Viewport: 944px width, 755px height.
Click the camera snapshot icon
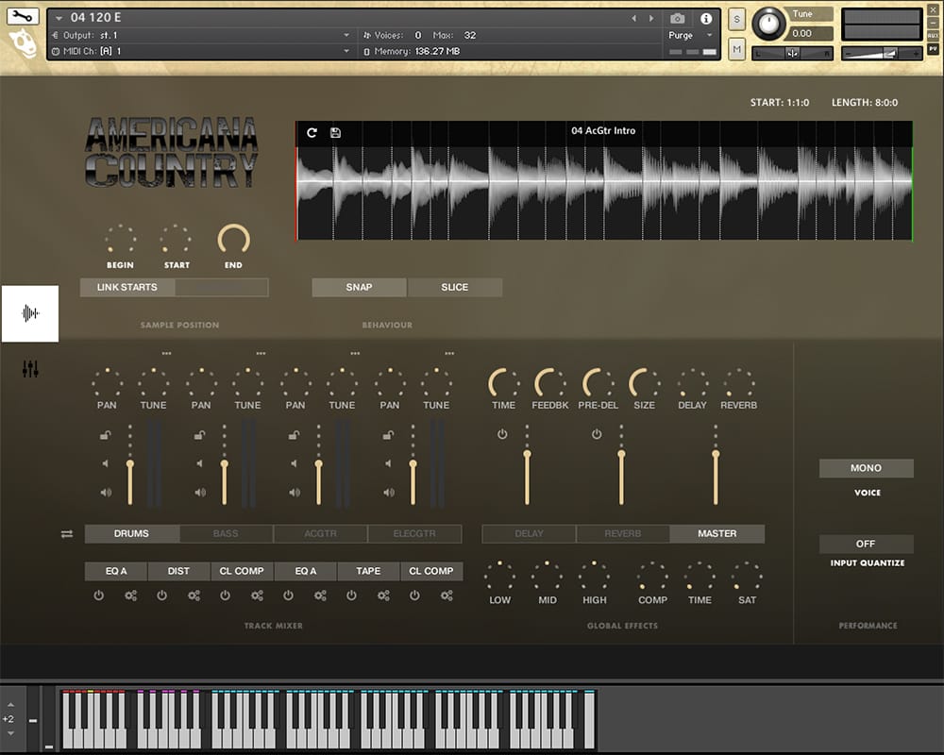(677, 18)
